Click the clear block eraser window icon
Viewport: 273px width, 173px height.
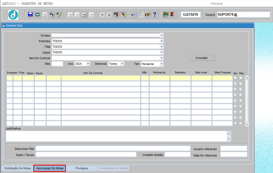(x=116, y=15)
